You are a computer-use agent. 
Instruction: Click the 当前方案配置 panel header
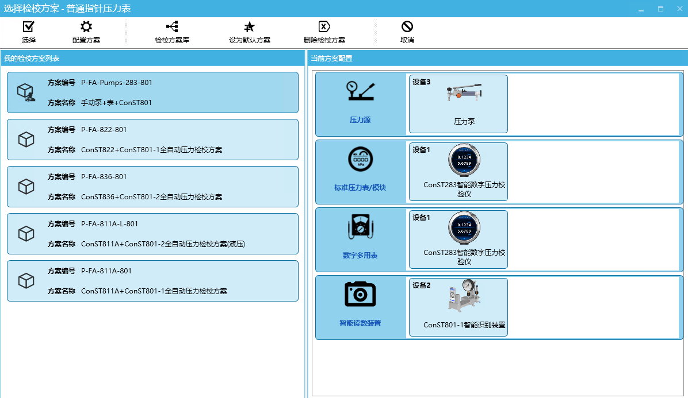497,58
